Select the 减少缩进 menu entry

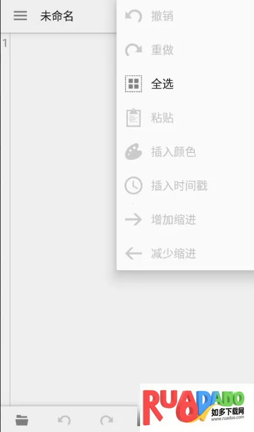click(185, 253)
